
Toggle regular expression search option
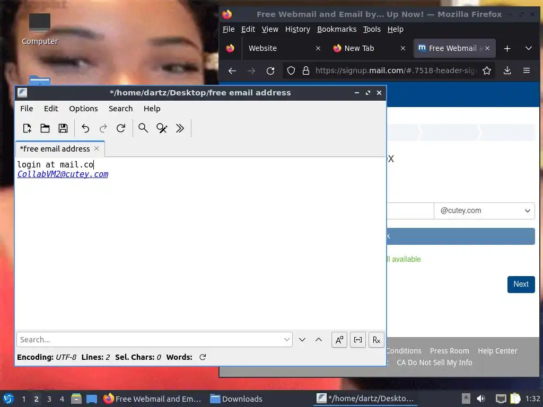coord(376,340)
